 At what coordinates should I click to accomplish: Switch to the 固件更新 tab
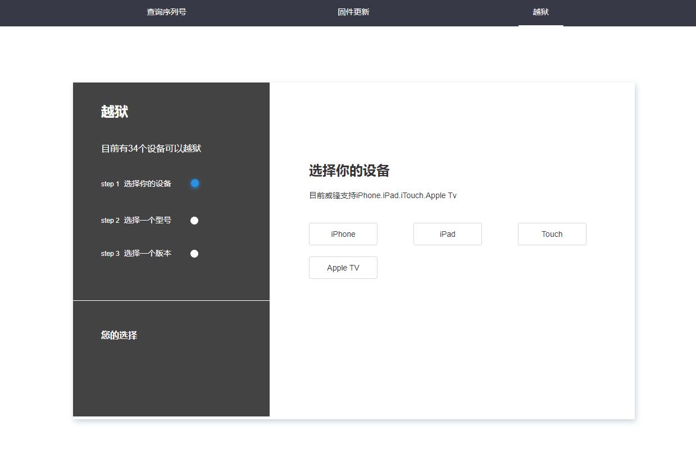353,12
